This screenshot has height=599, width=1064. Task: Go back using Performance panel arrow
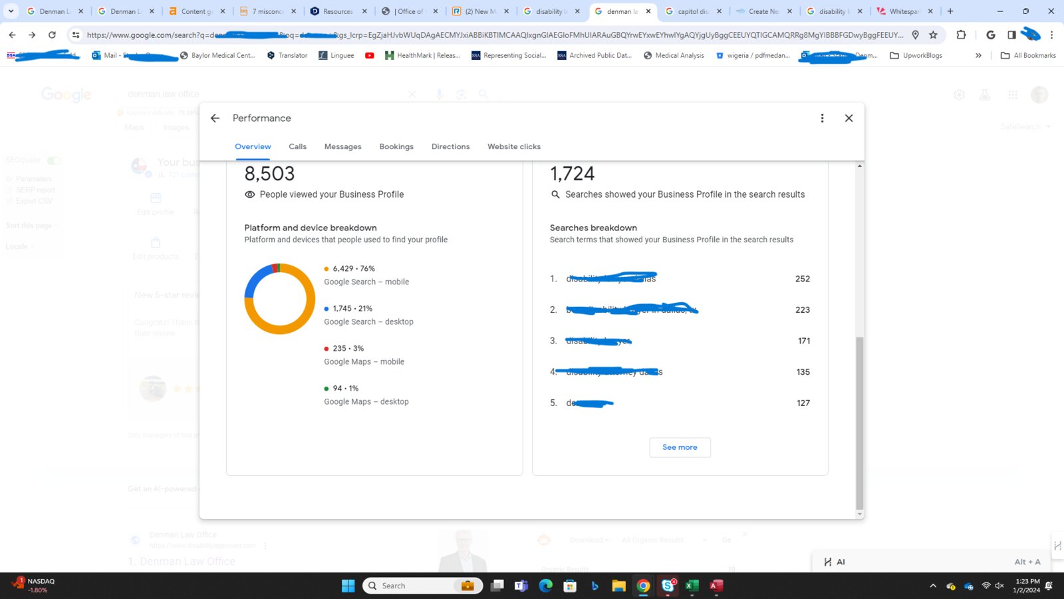click(215, 118)
